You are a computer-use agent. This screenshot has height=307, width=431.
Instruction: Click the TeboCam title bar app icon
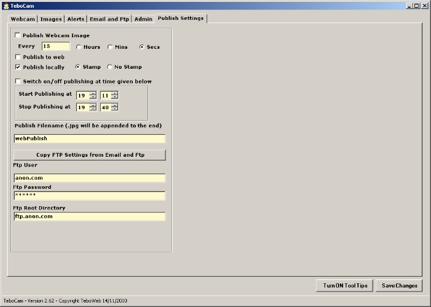(x=6, y=6)
